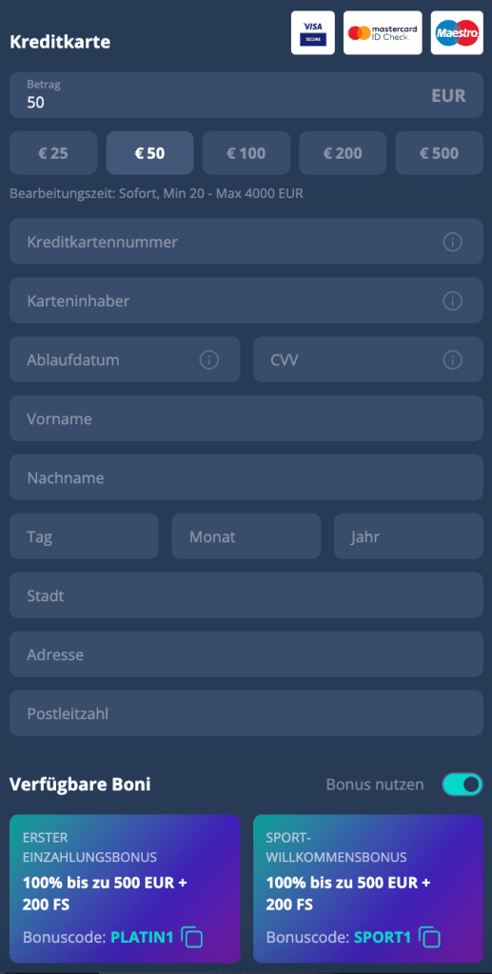Open the Tag birth date field

click(84, 536)
